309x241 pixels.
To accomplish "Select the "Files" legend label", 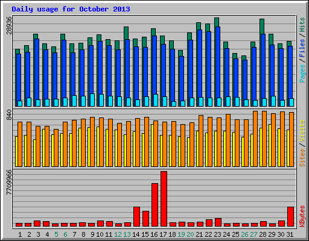I will 302,48.
